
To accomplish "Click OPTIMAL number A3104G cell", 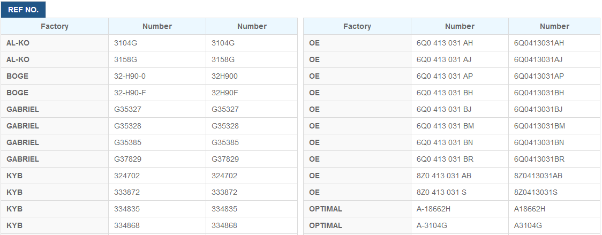I will click(554, 225).
